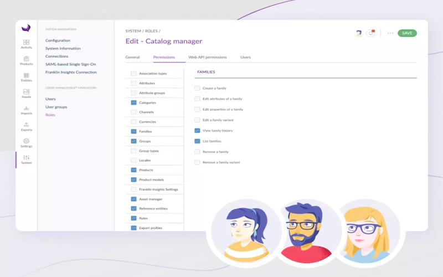Open the Exports sidebar icon

(26, 127)
